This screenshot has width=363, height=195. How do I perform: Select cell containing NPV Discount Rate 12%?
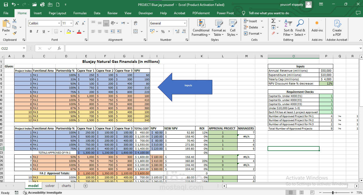pyautogui.click(x=326, y=84)
